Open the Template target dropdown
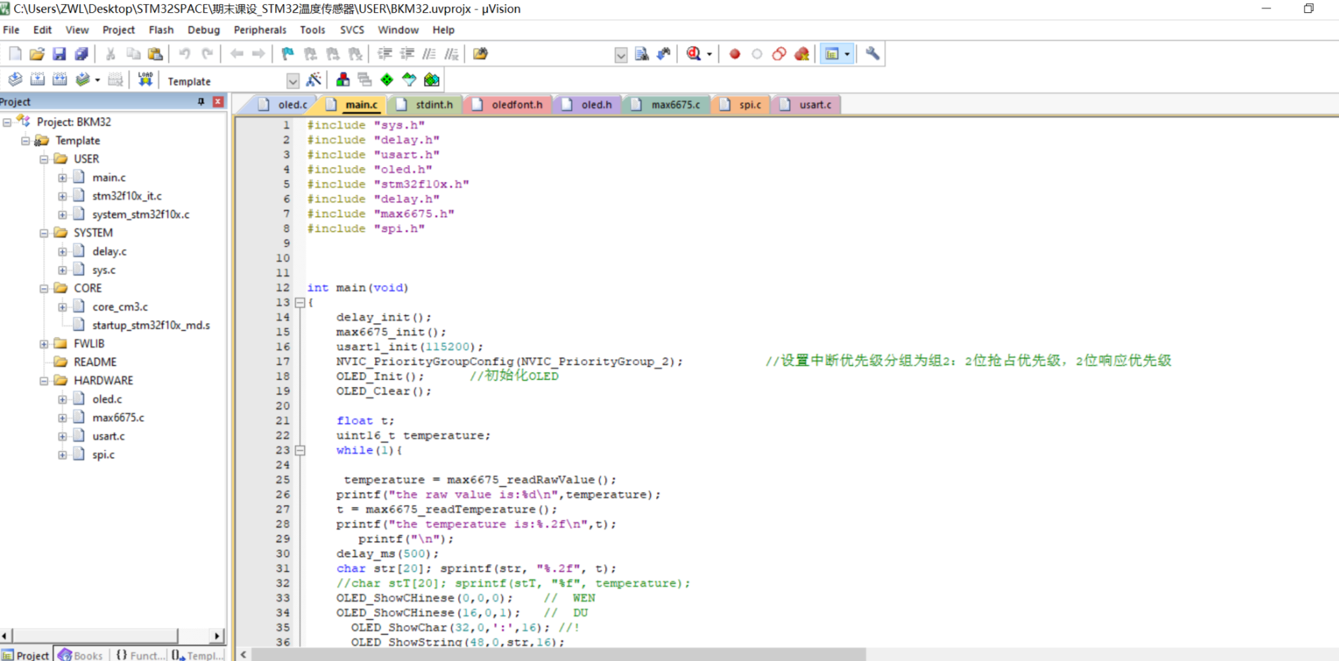Screen dimensions: 1339x661 [292, 81]
